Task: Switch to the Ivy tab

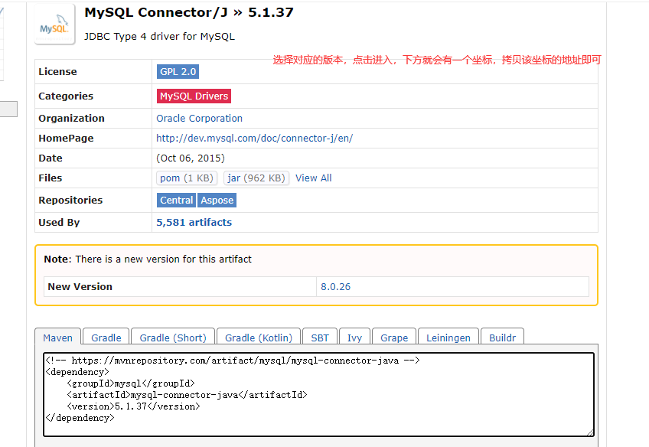Action: [x=354, y=338]
